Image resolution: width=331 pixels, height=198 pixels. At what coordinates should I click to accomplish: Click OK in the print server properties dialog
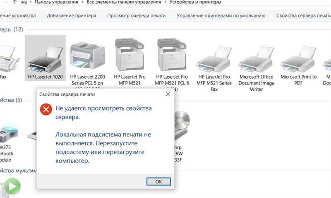point(158,181)
